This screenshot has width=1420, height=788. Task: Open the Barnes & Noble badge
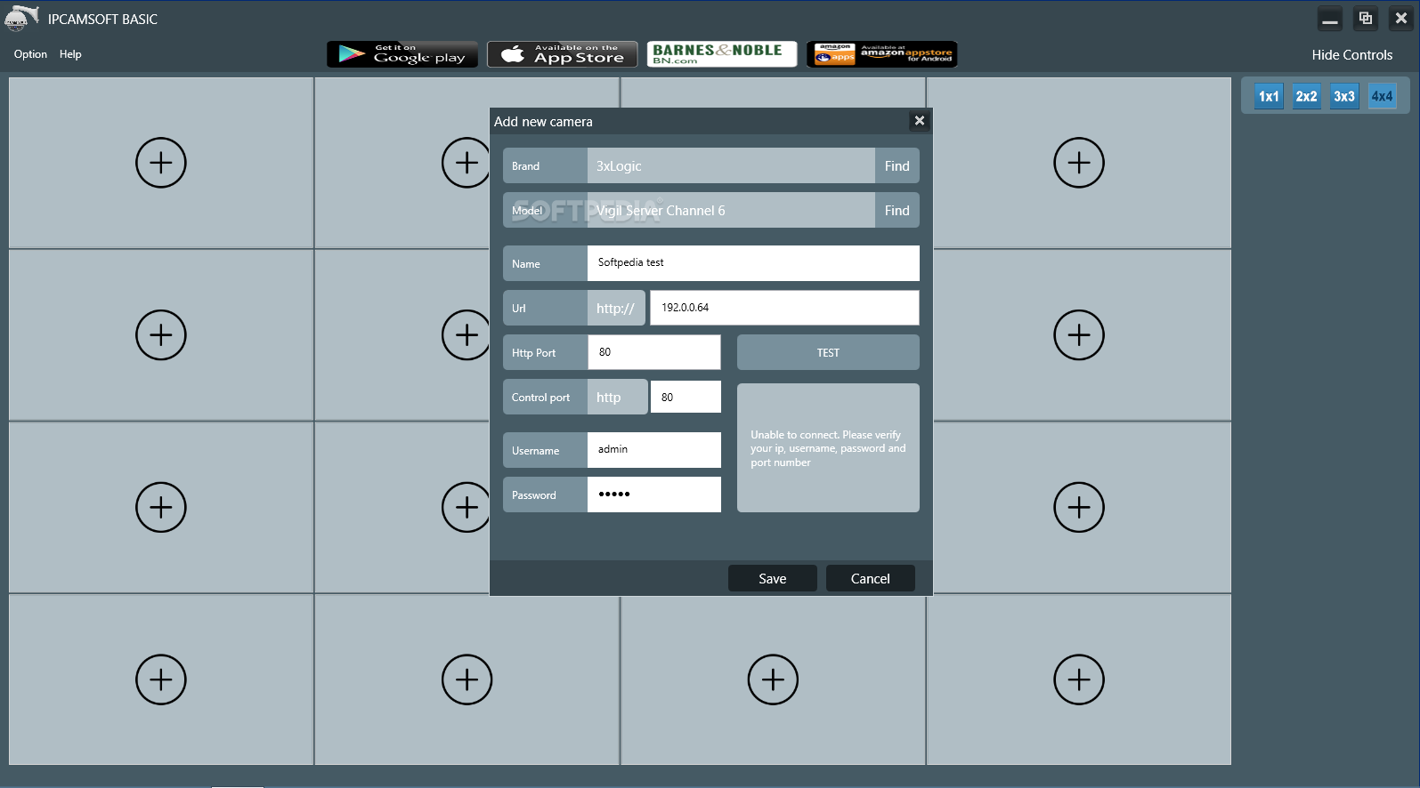click(722, 54)
